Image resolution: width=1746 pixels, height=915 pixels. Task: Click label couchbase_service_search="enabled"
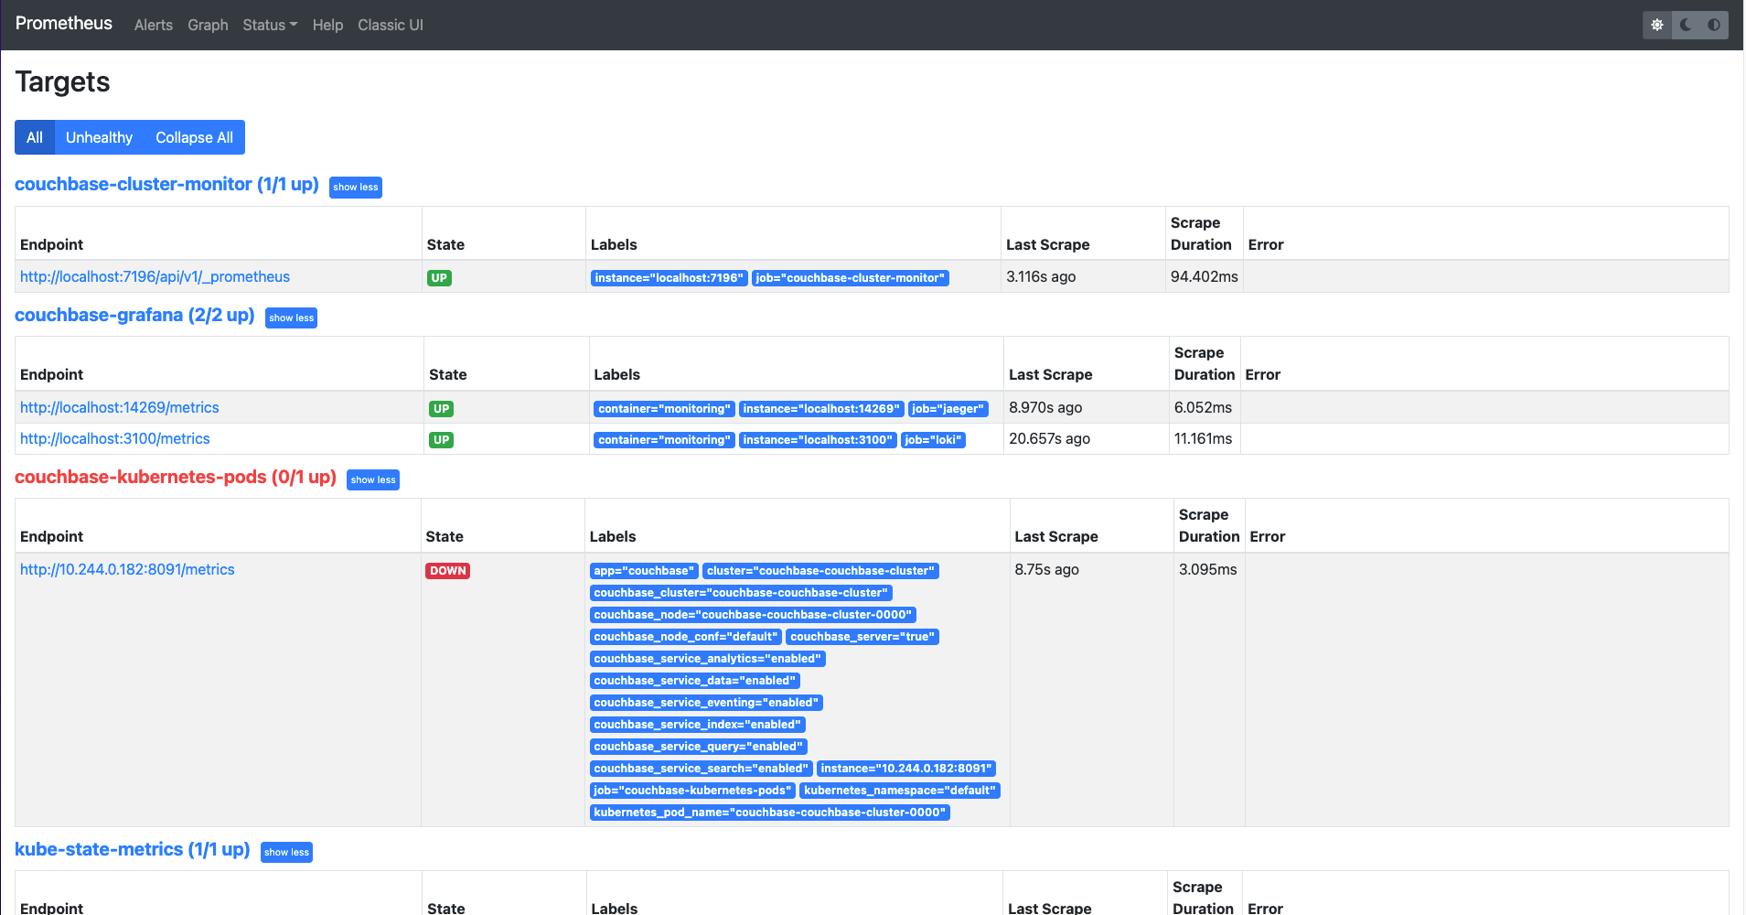[x=702, y=769]
